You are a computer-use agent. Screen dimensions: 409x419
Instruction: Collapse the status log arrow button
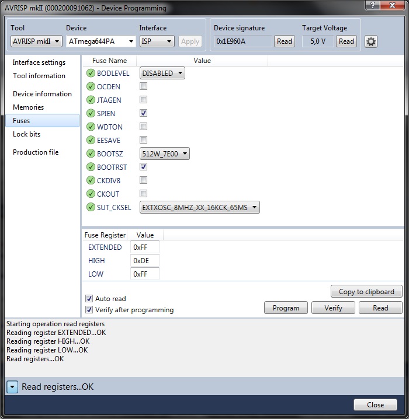point(12,387)
